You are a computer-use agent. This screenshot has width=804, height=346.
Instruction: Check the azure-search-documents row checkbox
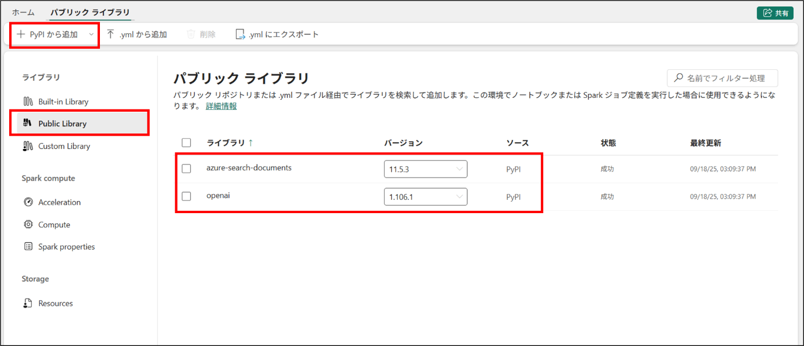coord(186,168)
